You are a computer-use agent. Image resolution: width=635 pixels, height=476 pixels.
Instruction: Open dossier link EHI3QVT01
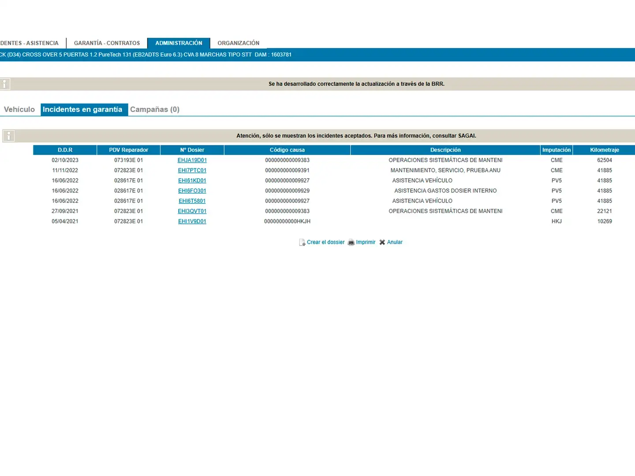tap(192, 211)
